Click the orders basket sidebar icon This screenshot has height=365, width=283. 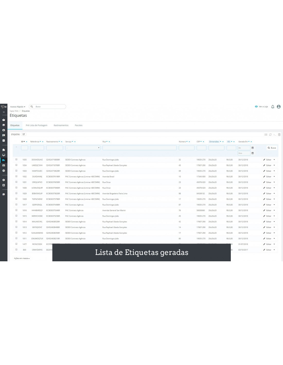click(x=4, y=120)
